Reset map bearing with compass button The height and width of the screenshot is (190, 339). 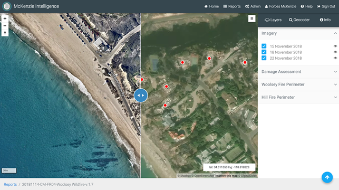[x=5, y=33]
